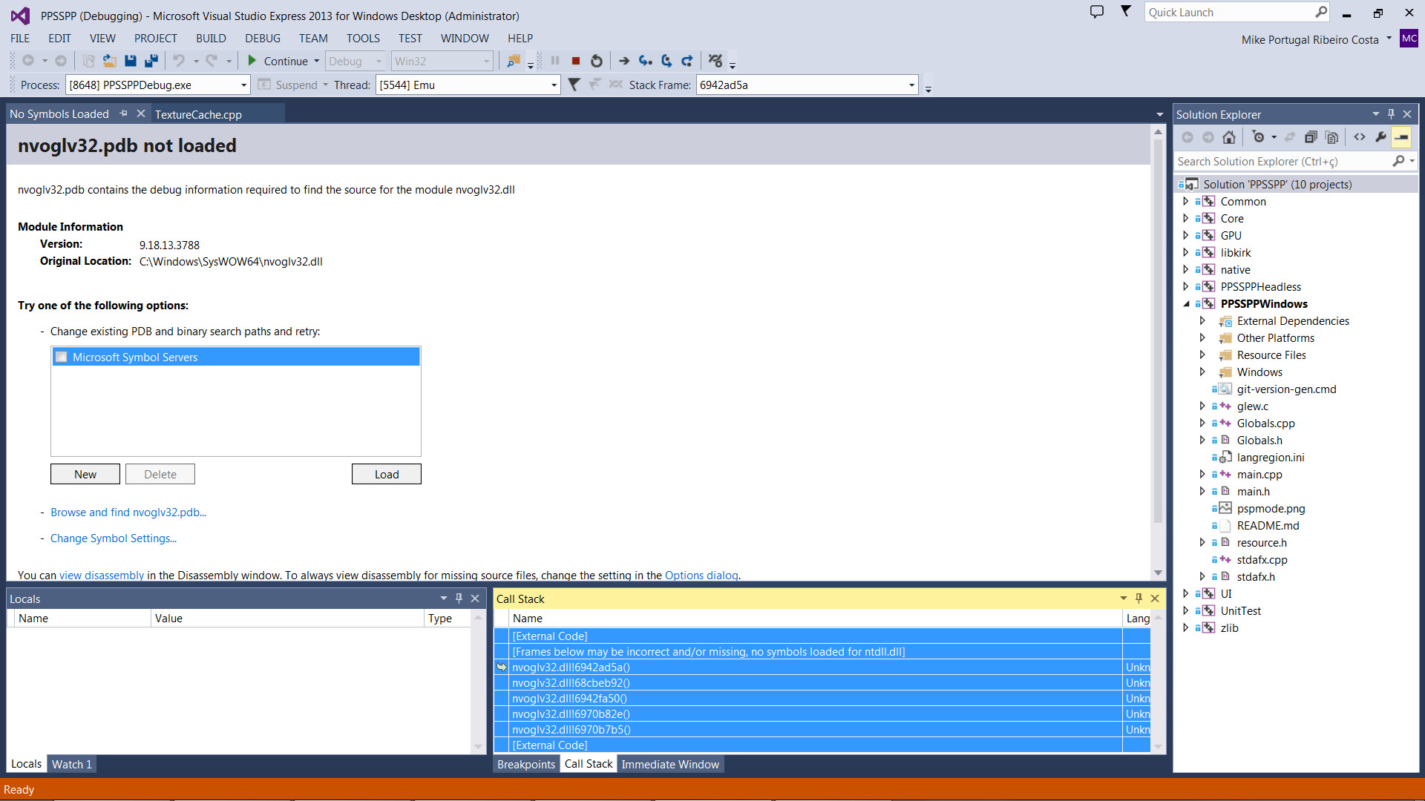Click the Collapse All icon in Solution Explorer
The image size is (1425, 801).
point(1311,137)
